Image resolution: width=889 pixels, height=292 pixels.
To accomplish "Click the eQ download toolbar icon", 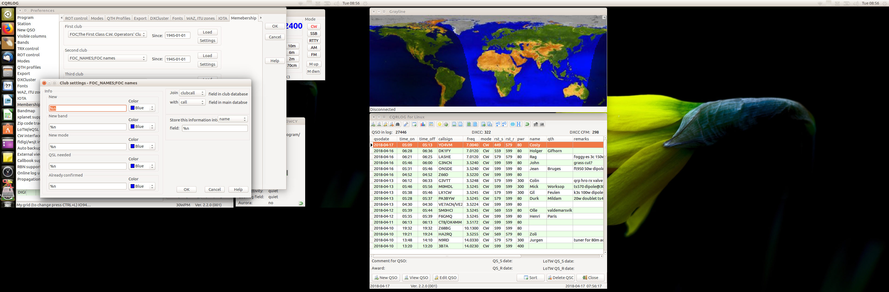I will pyautogui.click(x=505, y=124).
